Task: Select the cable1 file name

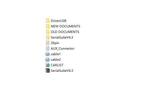Action: tap(56, 54)
